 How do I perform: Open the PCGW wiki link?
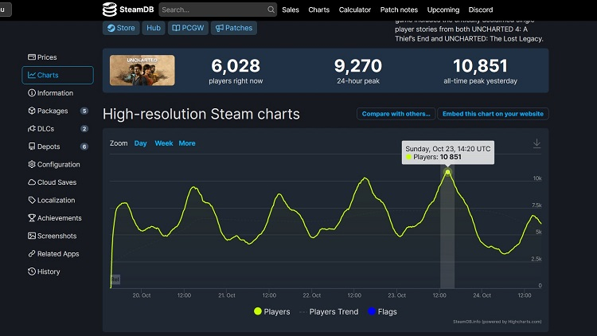188,28
